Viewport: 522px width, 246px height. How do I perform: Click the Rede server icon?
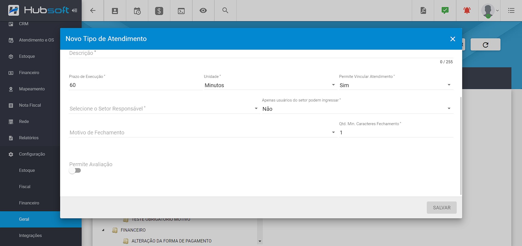(x=11, y=122)
